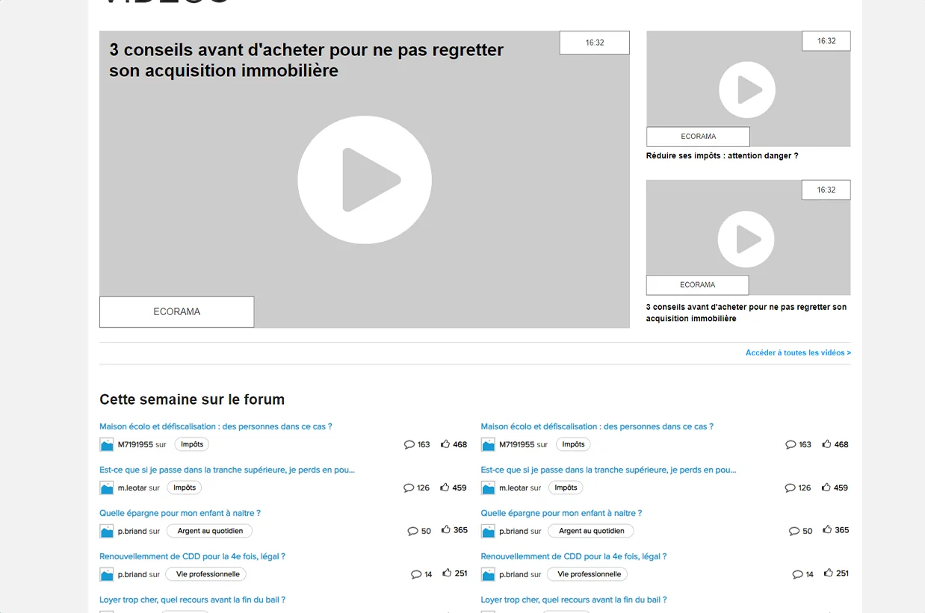The image size is (925, 613).
Task: Open left-column 'Renouvellemment de CDD' thread
Action: coord(192,556)
